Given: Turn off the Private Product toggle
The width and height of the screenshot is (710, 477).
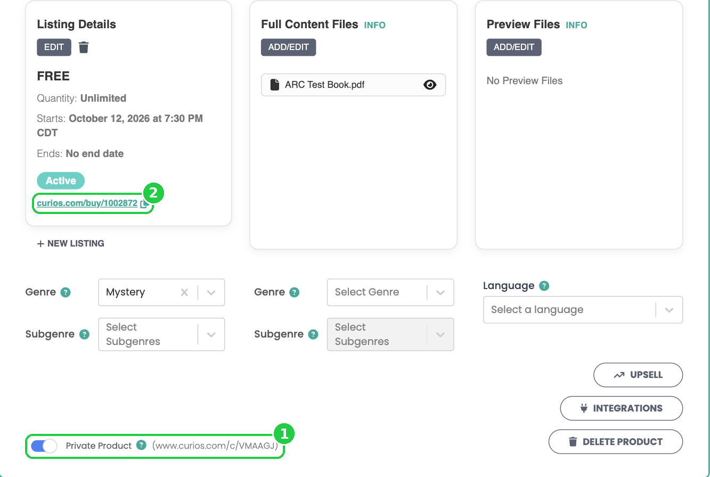Looking at the screenshot, I should click(44, 446).
